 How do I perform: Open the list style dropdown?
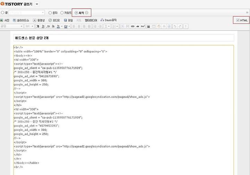(115, 26)
